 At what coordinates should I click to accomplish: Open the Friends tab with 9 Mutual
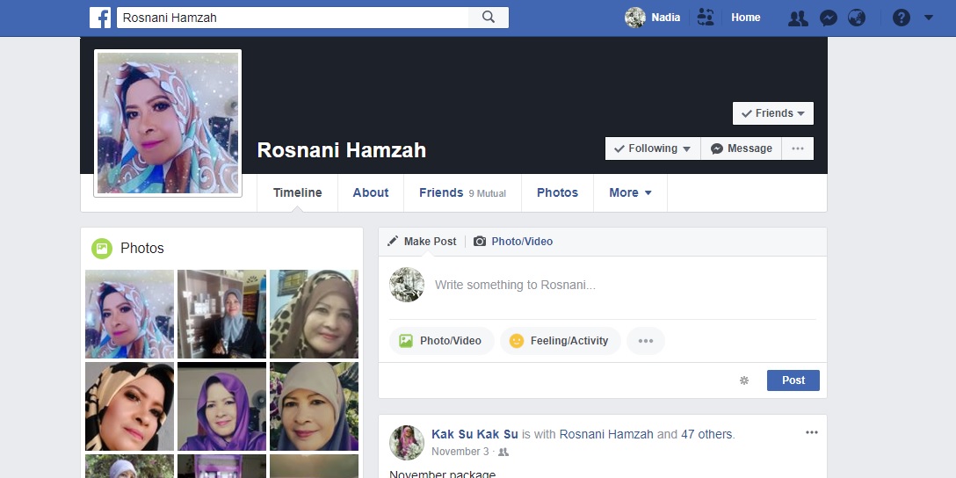click(x=462, y=192)
